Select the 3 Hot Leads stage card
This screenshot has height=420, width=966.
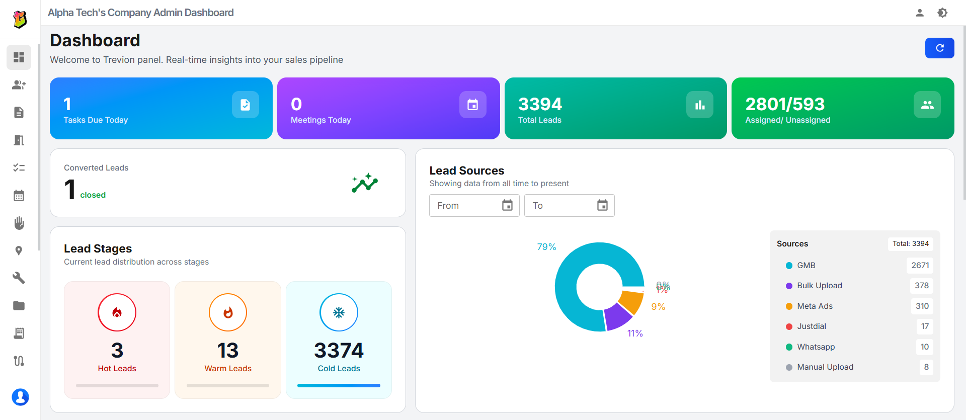tap(117, 340)
